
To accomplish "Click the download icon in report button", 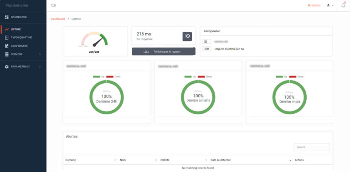I will point(146,51).
